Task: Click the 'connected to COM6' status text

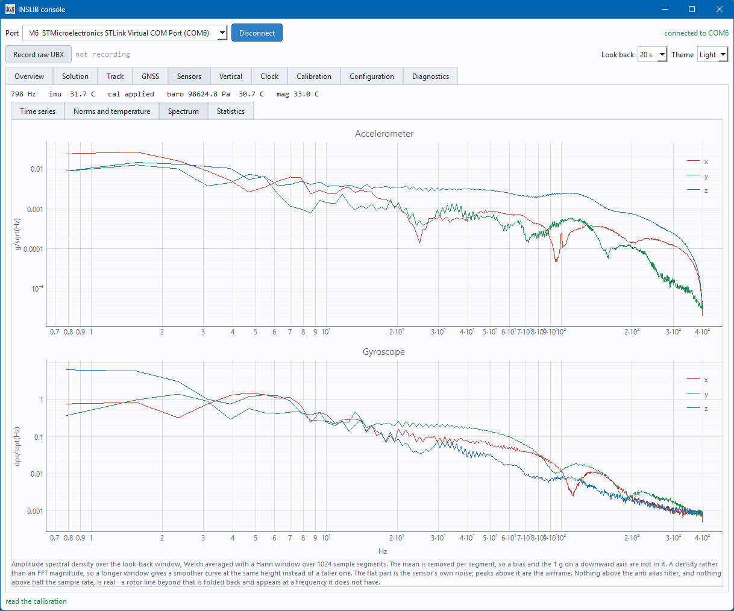Action: click(696, 33)
